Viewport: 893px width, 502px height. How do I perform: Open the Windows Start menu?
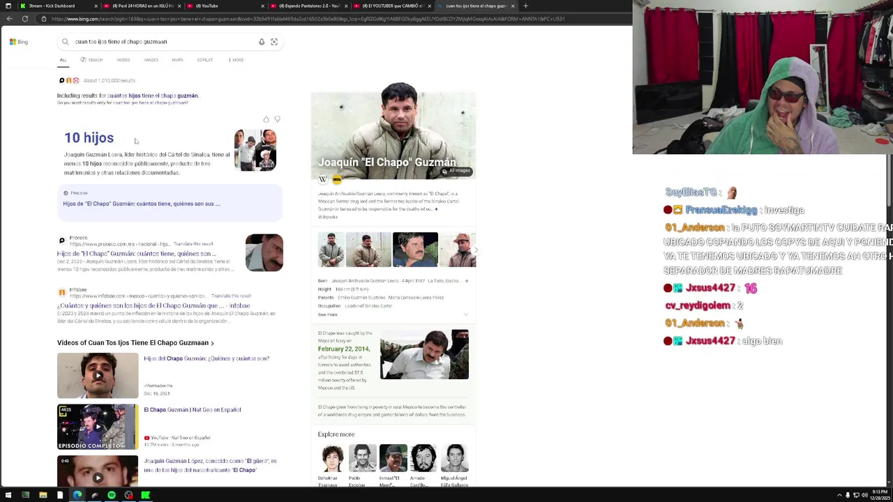(8, 495)
